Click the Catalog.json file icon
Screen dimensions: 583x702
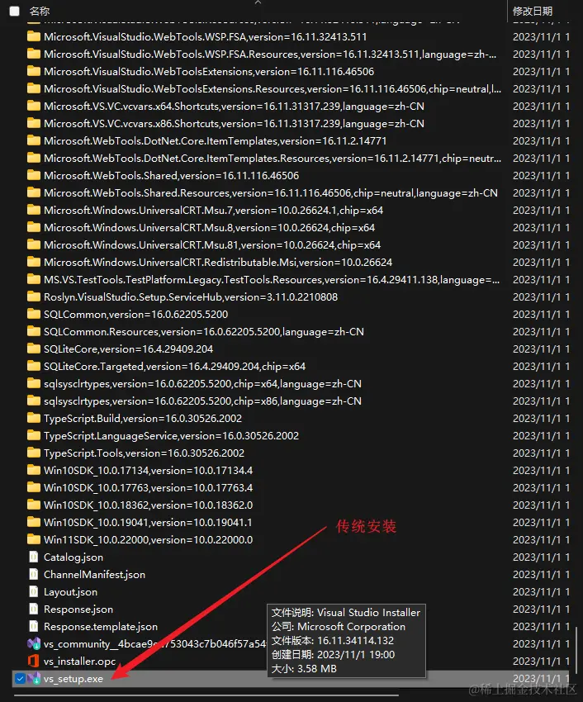pyautogui.click(x=34, y=557)
